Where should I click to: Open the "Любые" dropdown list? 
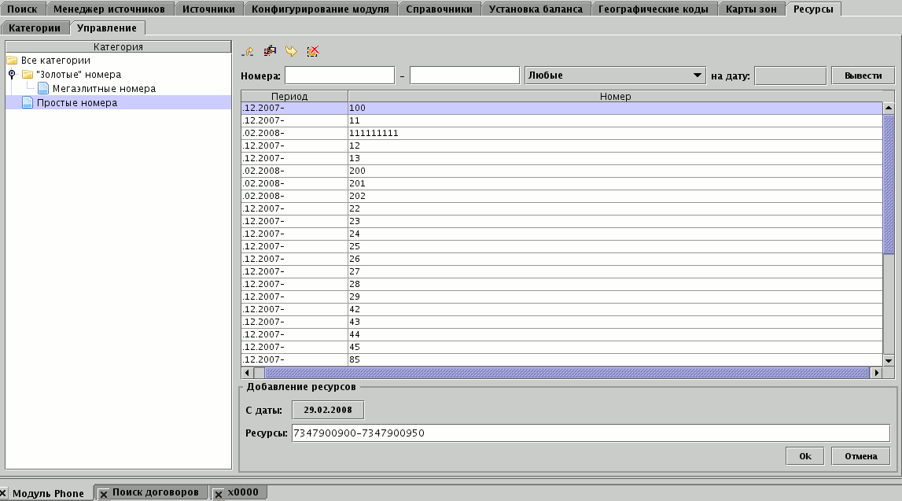pyautogui.click(x=697, y=76)
